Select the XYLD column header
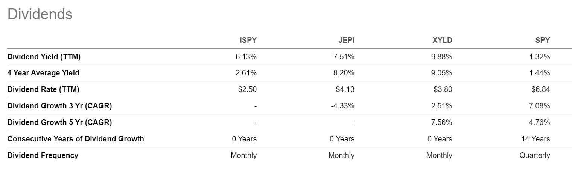This screenshot has width=572, height=170. (x=442, y=41)
